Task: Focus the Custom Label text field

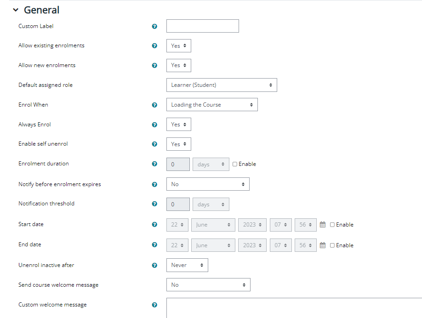Action: tap(203, 26)
